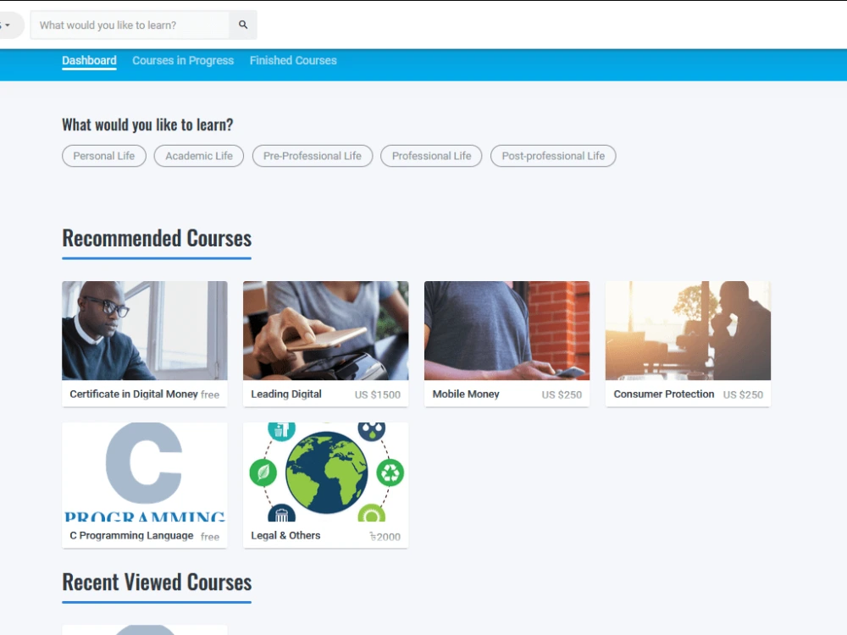This screenshot has height=635, width=847.
Task: Open the Consumer Protection course thumbnail
Action: coord(688,330)
